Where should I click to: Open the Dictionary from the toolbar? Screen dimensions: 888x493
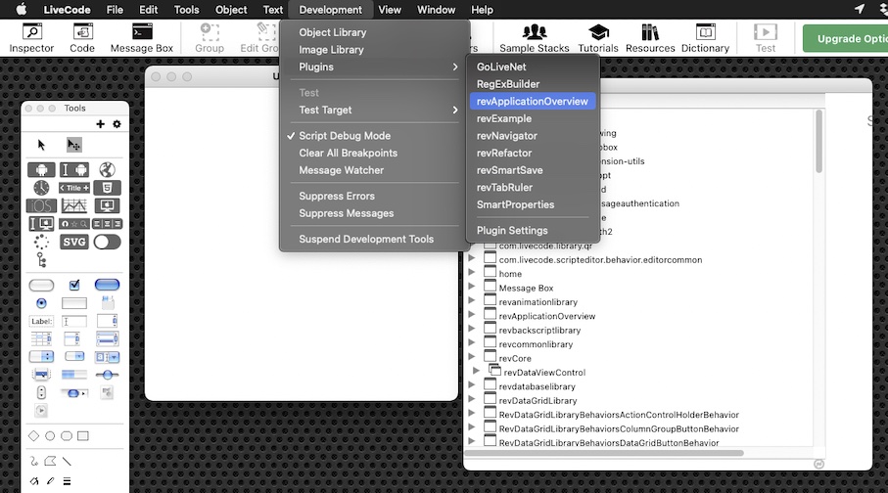705,38
